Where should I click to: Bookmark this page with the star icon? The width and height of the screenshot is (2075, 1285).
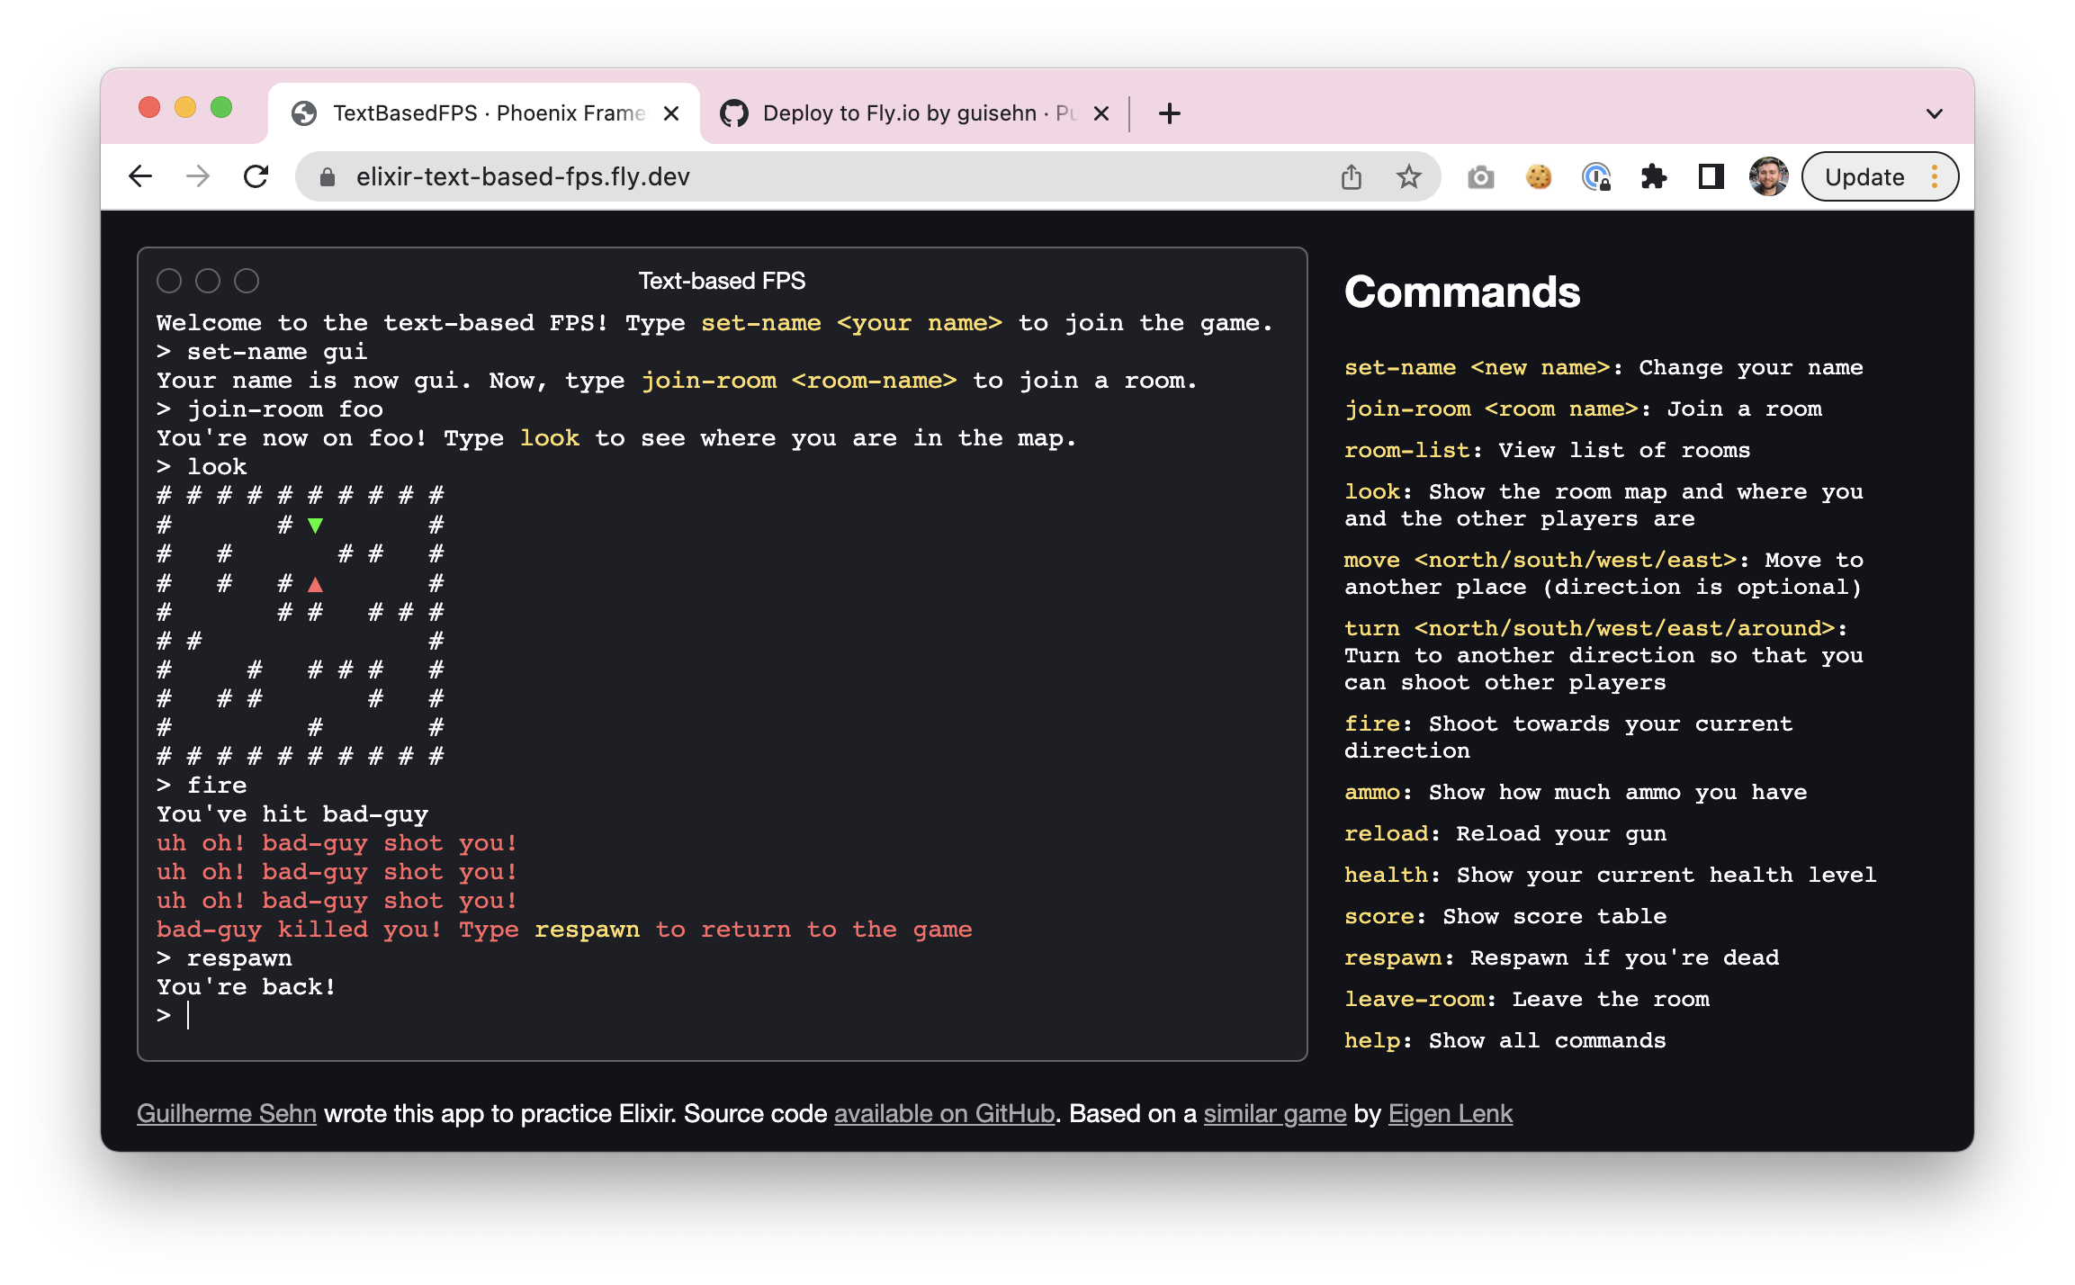coord(1408,176)
